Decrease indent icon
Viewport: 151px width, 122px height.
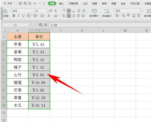pyautogui.click(x=79, y=11)
